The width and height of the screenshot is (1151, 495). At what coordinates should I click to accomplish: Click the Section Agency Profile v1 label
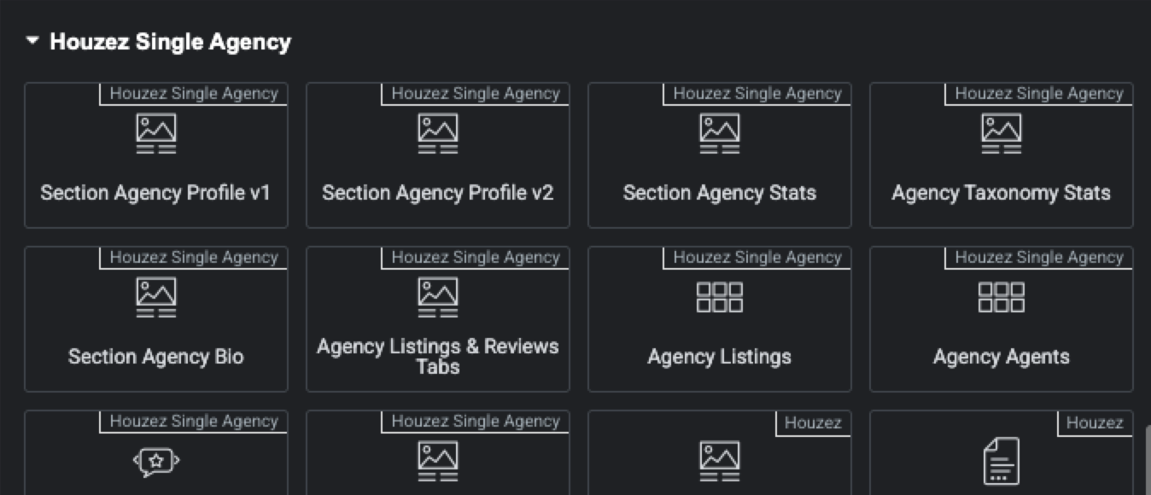155,193
